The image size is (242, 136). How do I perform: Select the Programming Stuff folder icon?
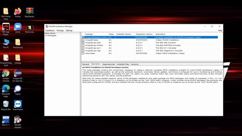click(x=6, y=58)
